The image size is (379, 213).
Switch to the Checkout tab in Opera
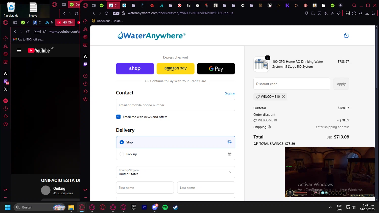coord(113,5)
